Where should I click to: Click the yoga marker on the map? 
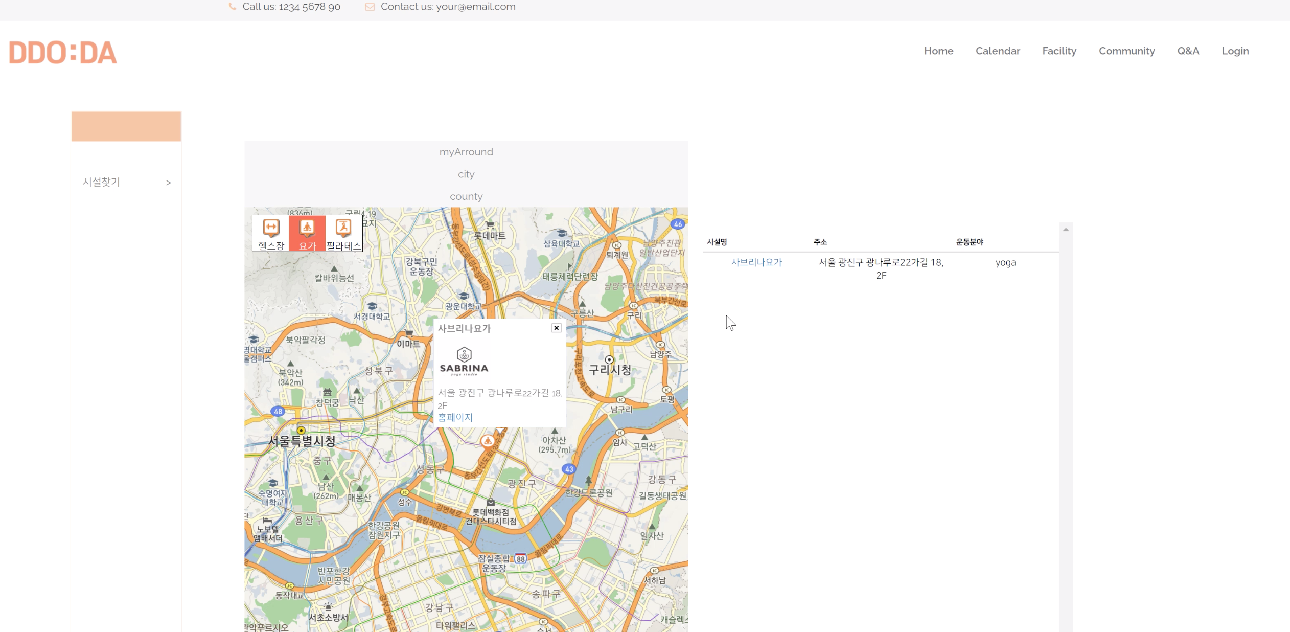[x=488, y=441]
